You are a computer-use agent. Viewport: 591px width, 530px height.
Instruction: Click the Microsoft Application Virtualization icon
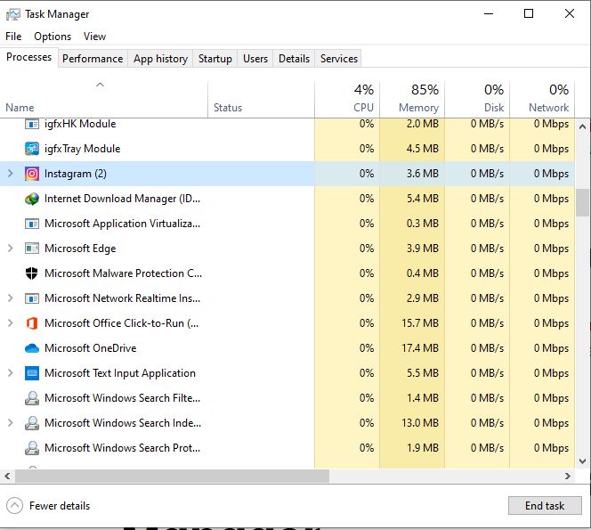[x=32, y=224]
